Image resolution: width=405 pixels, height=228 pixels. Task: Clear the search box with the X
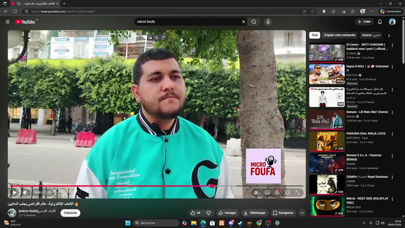(x=244, y=22)
